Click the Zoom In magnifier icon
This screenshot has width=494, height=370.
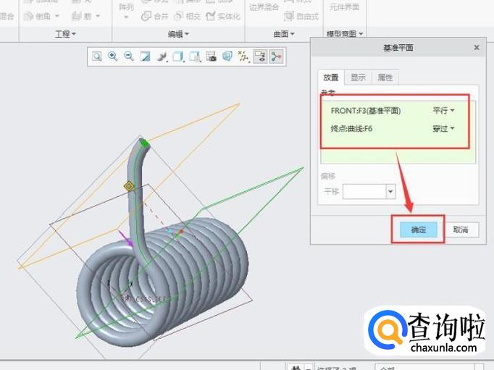pyautogui.click(x=113, y=56)
